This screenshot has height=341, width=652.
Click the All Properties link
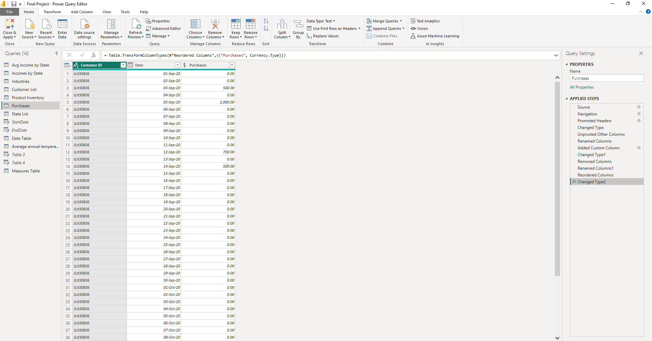pyautogui.click(x=582, y=87)
